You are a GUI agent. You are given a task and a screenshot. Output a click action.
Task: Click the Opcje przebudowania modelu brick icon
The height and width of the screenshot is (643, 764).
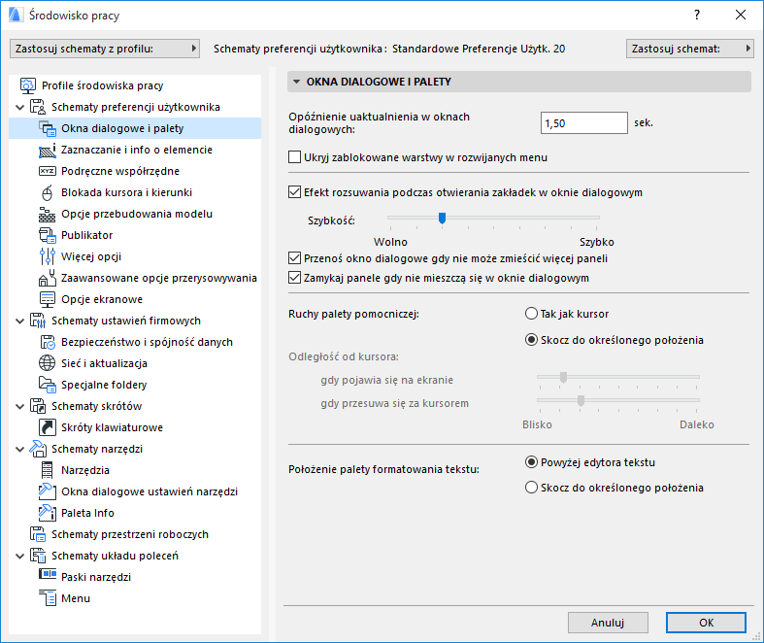tap(48, 214)
